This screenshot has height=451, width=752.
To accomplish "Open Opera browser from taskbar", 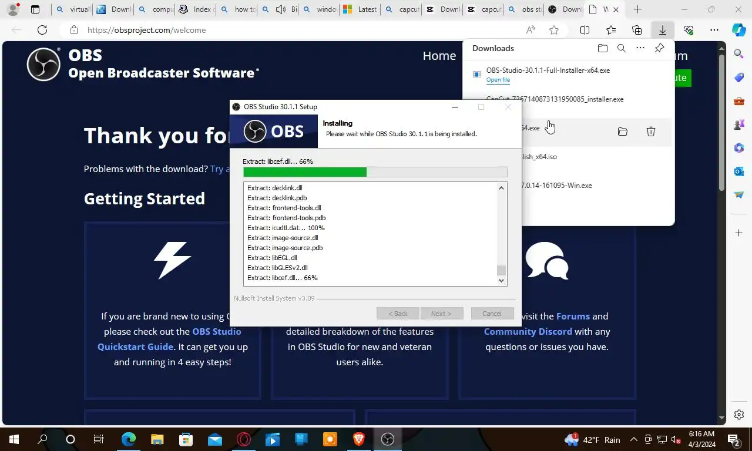I will tap(243, 439).
